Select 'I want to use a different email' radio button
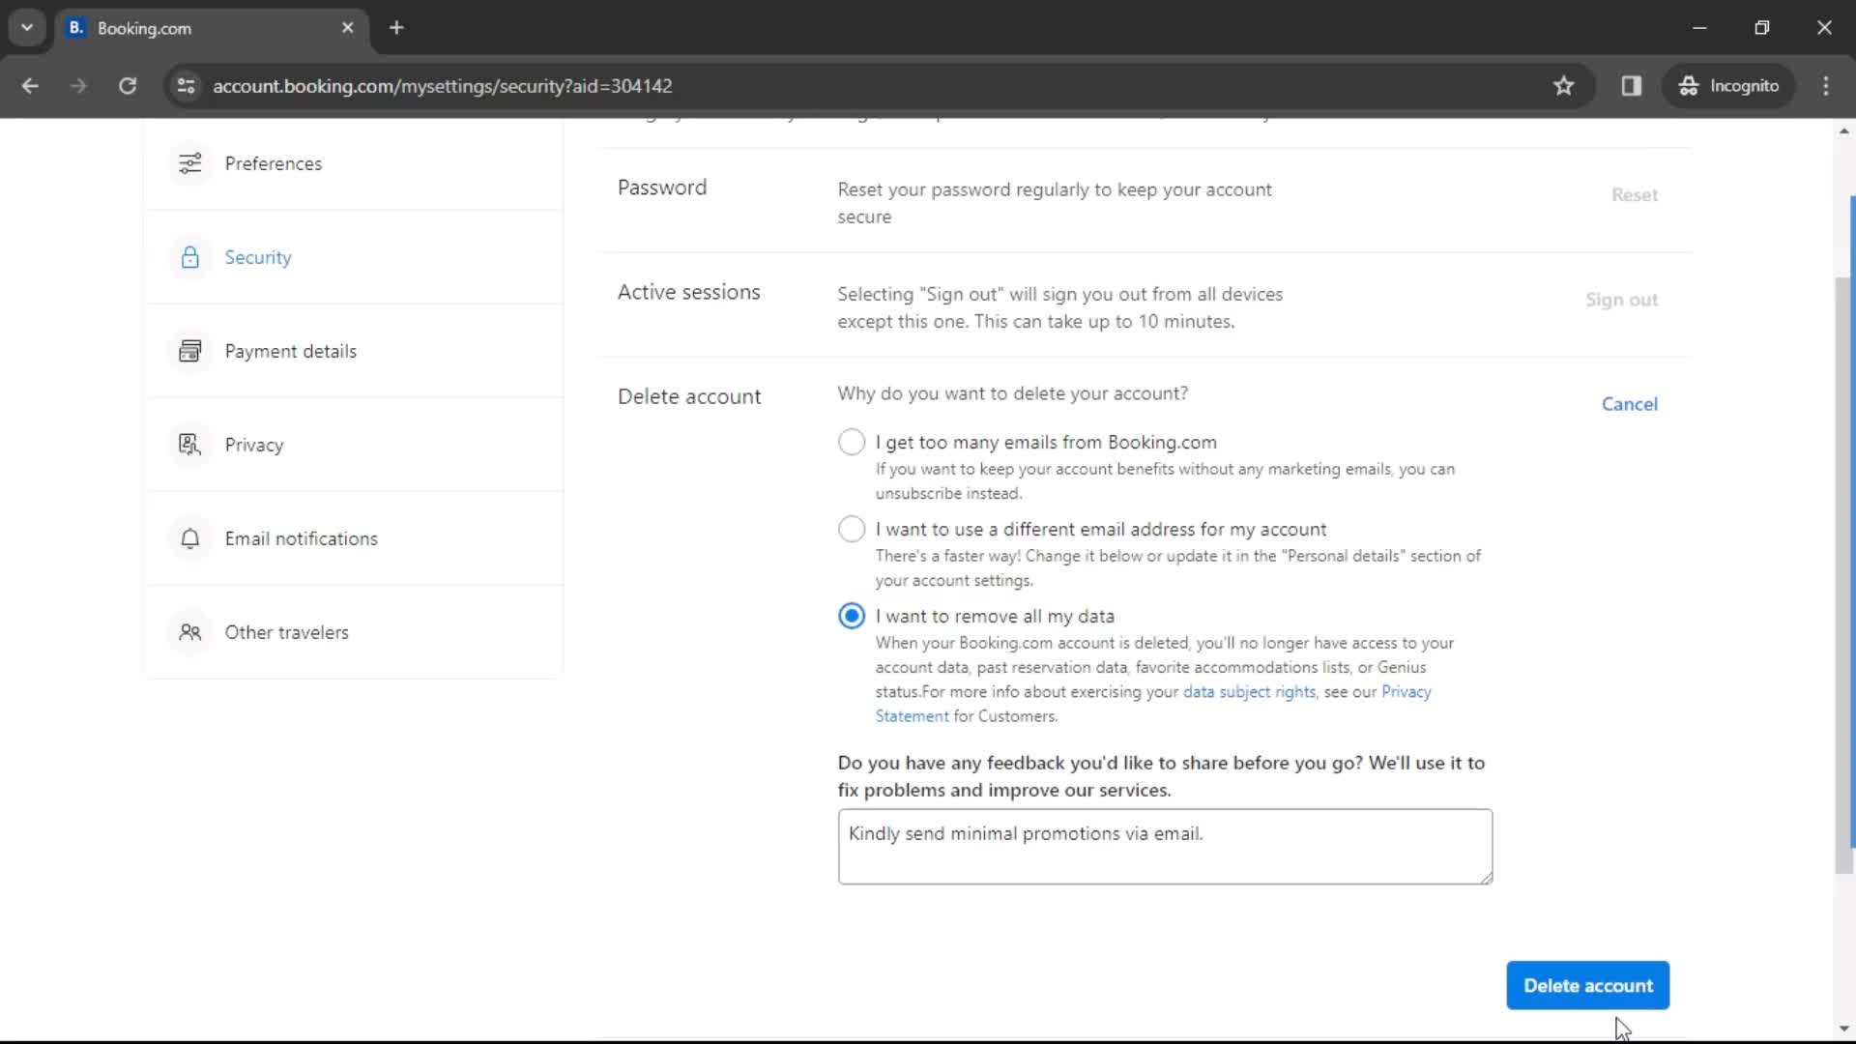 852,528
